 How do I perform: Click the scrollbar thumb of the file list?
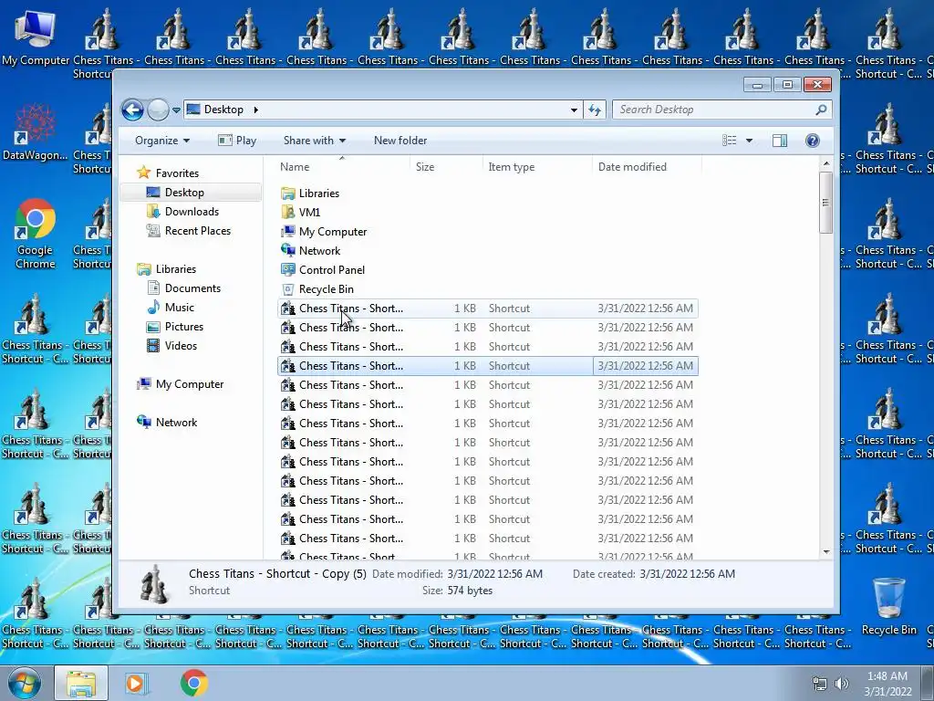(825, 203)
